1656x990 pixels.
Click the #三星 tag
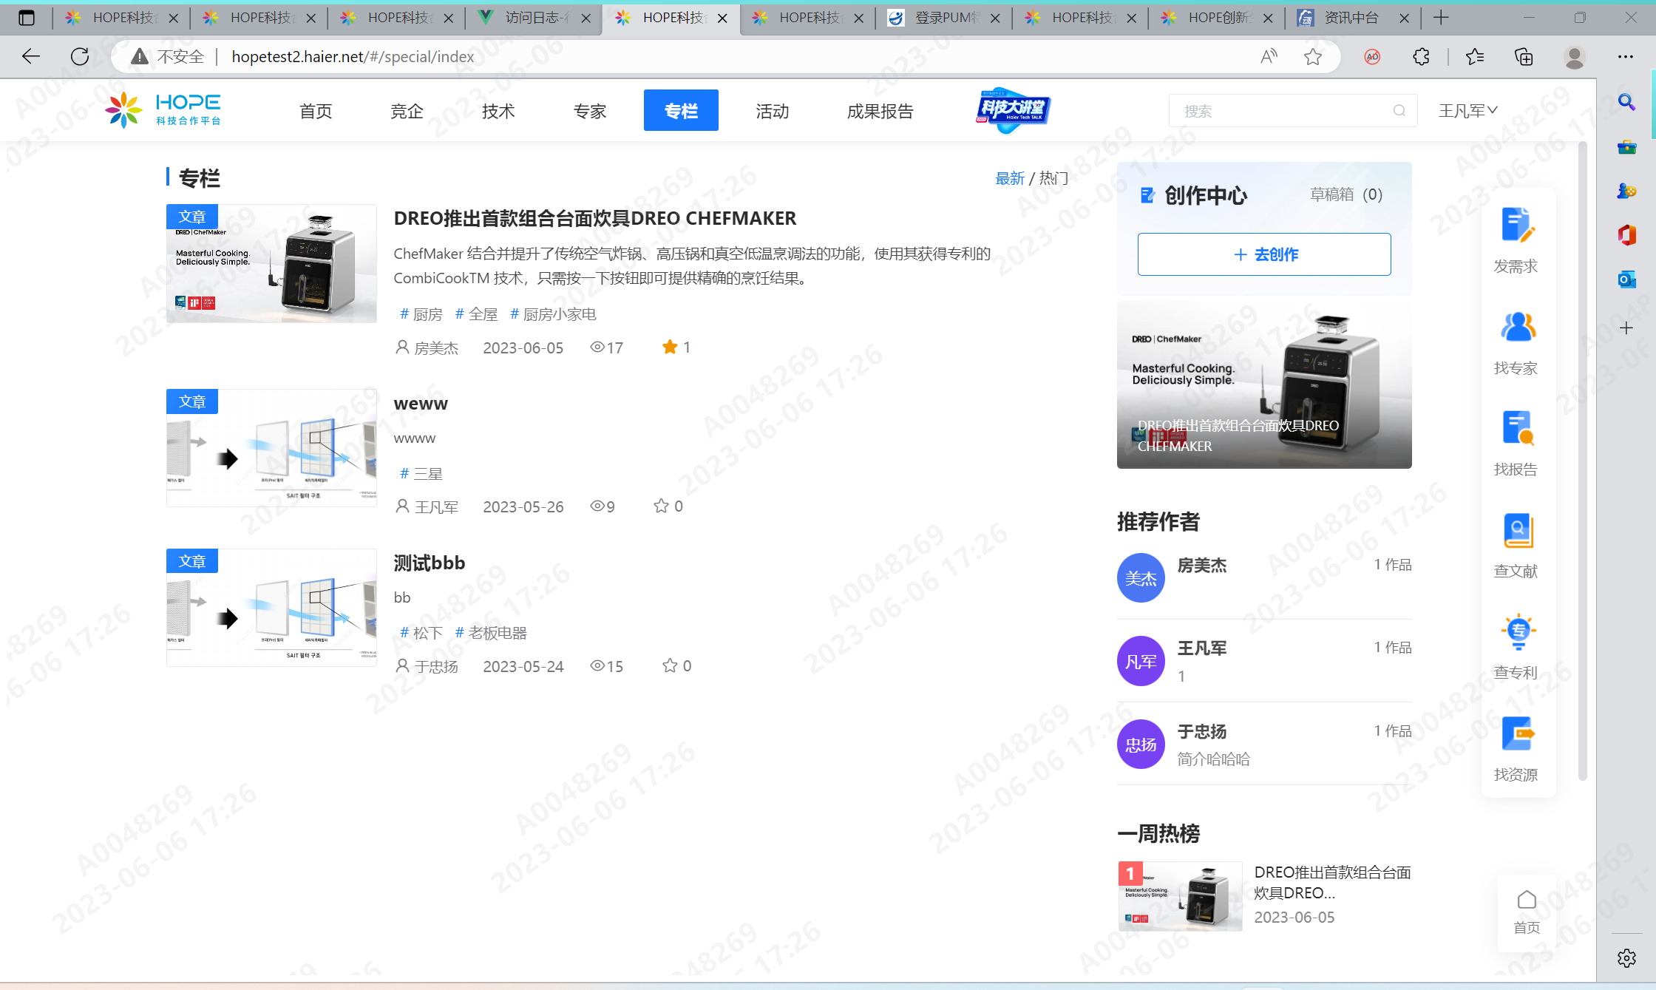coord(421,473)
